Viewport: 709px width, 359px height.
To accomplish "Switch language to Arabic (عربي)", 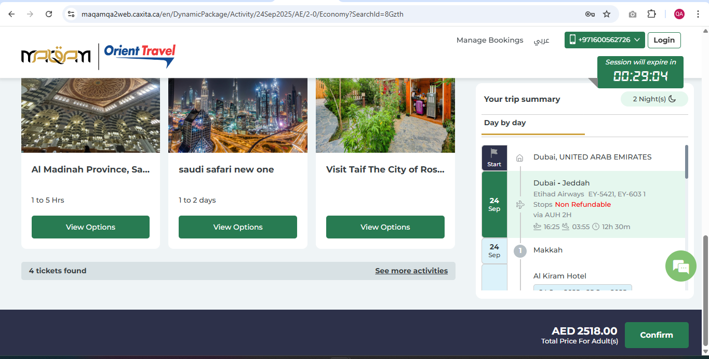I will pos(541,40).
